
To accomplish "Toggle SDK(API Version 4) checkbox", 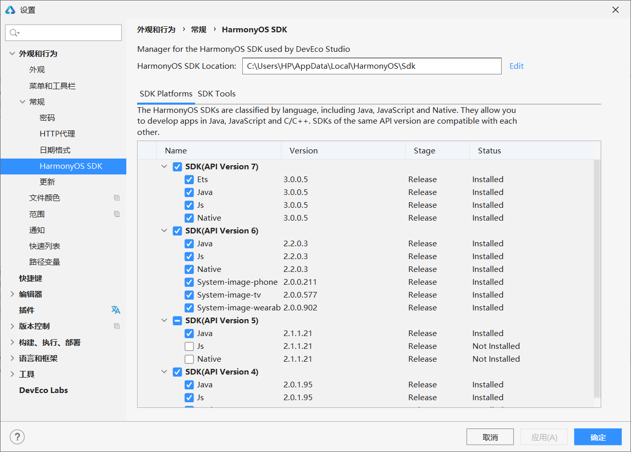I will (x=178, y=372).
